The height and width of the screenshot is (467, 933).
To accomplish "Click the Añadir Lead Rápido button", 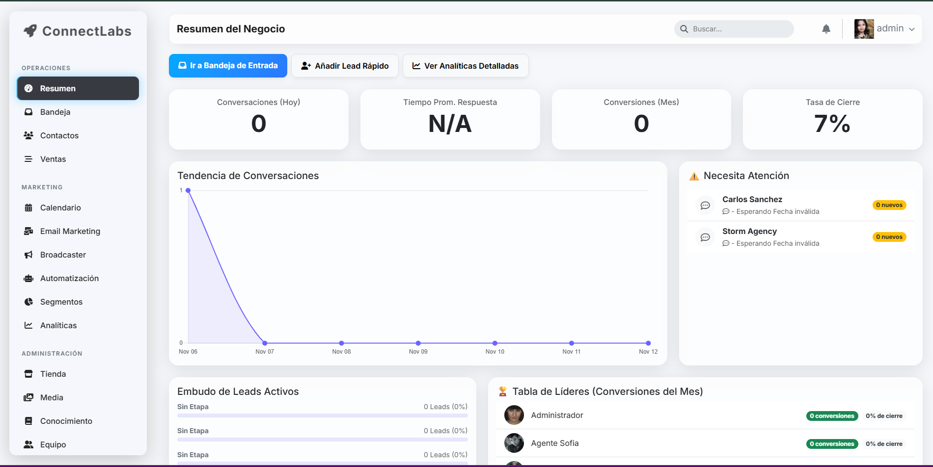I will coord(345,65).
